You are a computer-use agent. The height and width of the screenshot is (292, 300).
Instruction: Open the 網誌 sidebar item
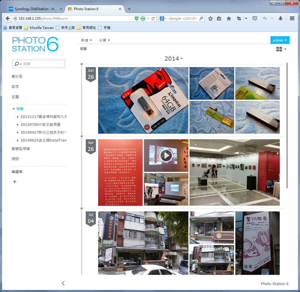pyautogui.click(x=15, y=159)
